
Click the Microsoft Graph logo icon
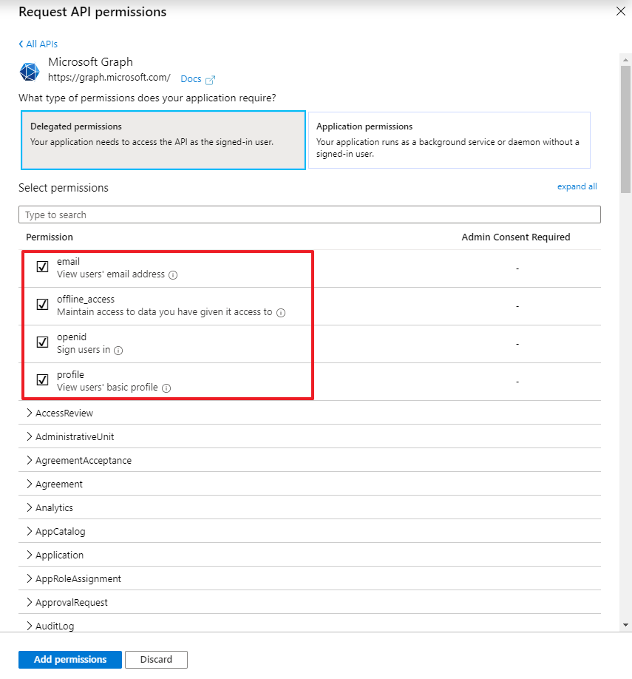coord(30,71)
